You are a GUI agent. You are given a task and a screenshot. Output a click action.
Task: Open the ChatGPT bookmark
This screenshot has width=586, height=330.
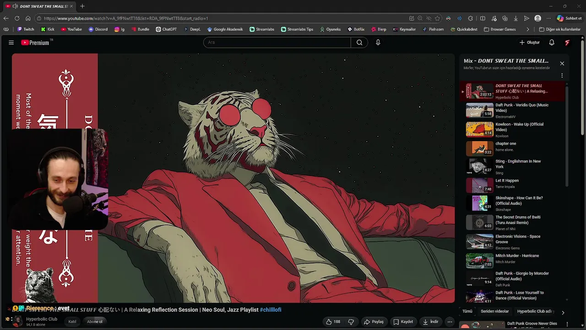[x=166, y=29]
